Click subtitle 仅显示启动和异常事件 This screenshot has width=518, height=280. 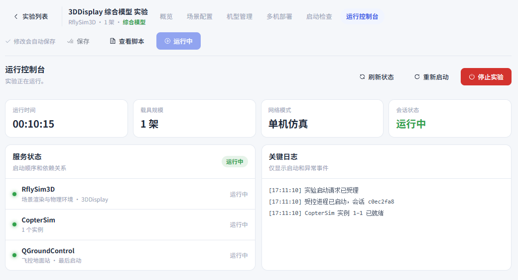coord(298,168)
